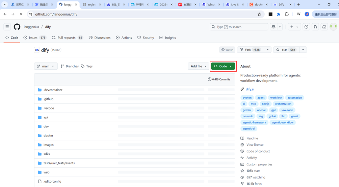The width and height of the screenshot is (339, 187).
Task: Go back to the previous page
Action: pyautogui.click(x=5, y=14)
